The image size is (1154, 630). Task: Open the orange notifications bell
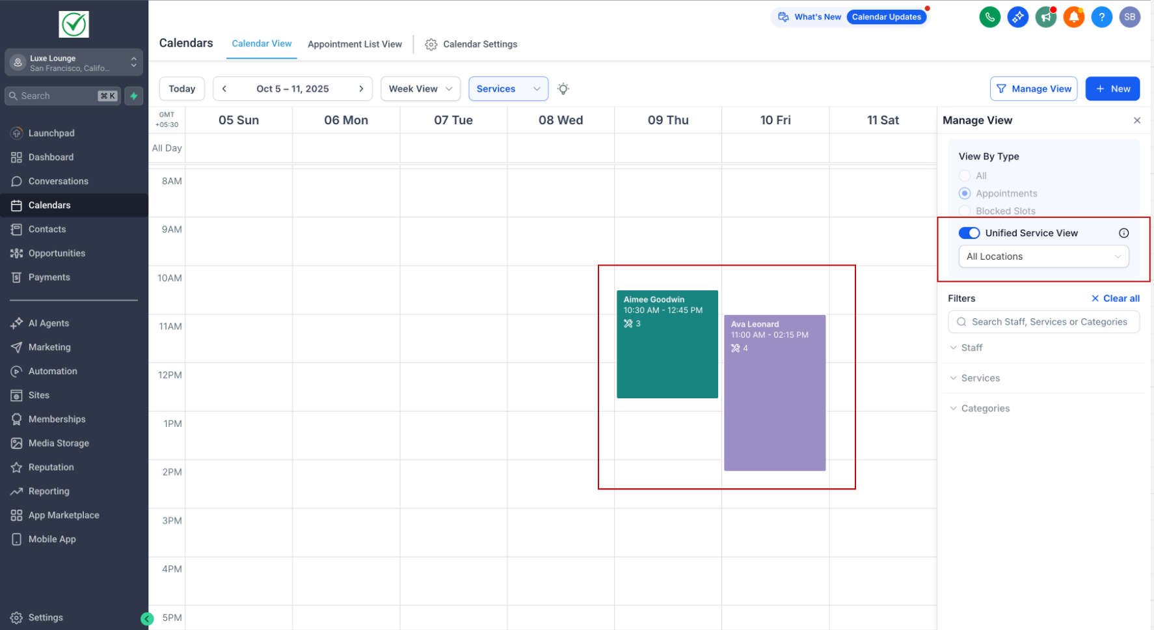pyautogui.click(x=1073, y=17)
